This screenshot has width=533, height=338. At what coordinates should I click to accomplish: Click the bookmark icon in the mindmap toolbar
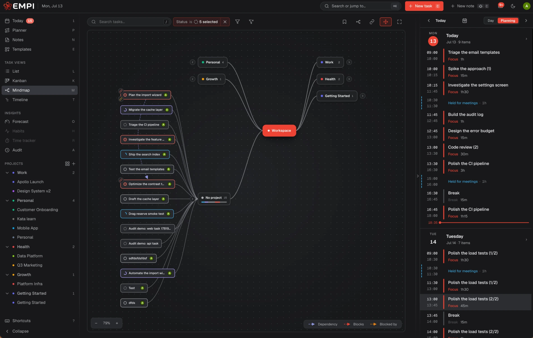[x=344, y=22]
